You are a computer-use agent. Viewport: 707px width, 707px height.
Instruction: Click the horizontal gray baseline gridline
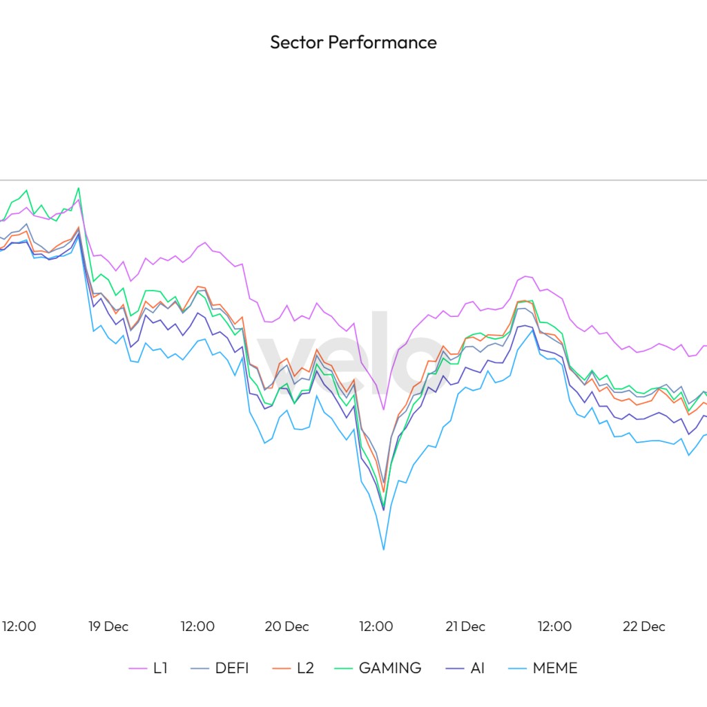coord(483,180)
